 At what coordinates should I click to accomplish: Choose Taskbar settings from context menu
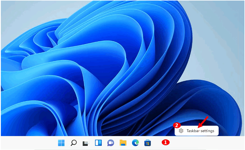(197, 131)
